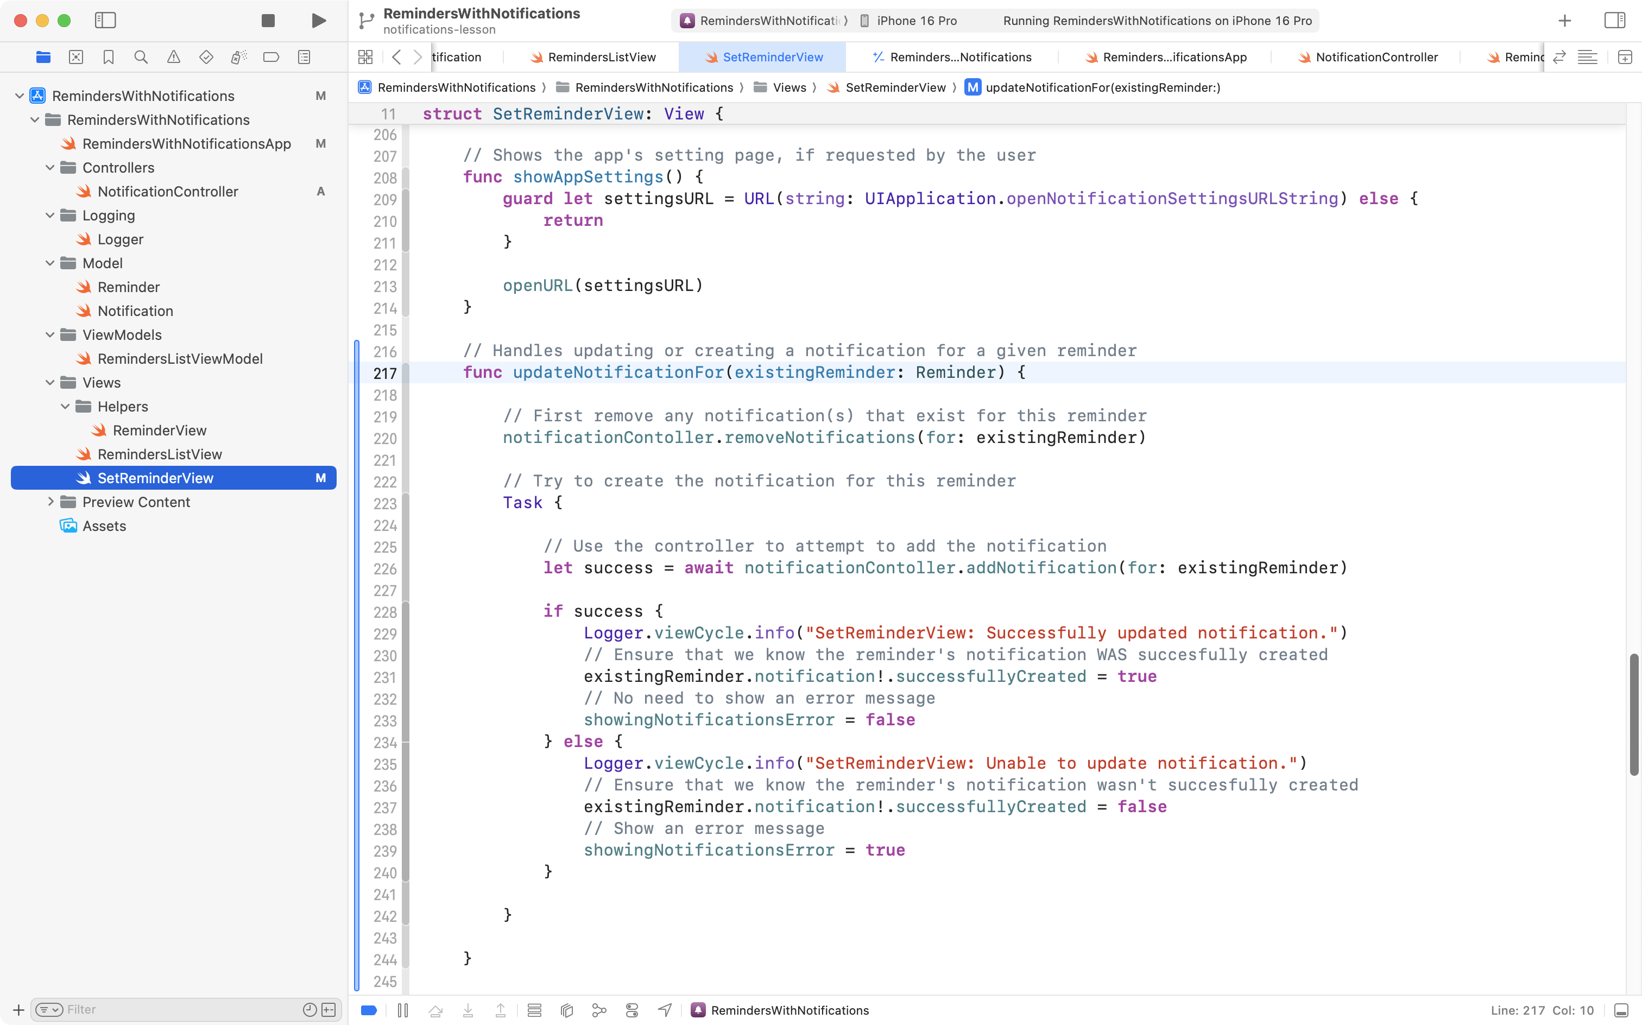Collapse the Helpers folder
The width and height of the screenshot is (1642, 1025).
click(x=65, y=406)
